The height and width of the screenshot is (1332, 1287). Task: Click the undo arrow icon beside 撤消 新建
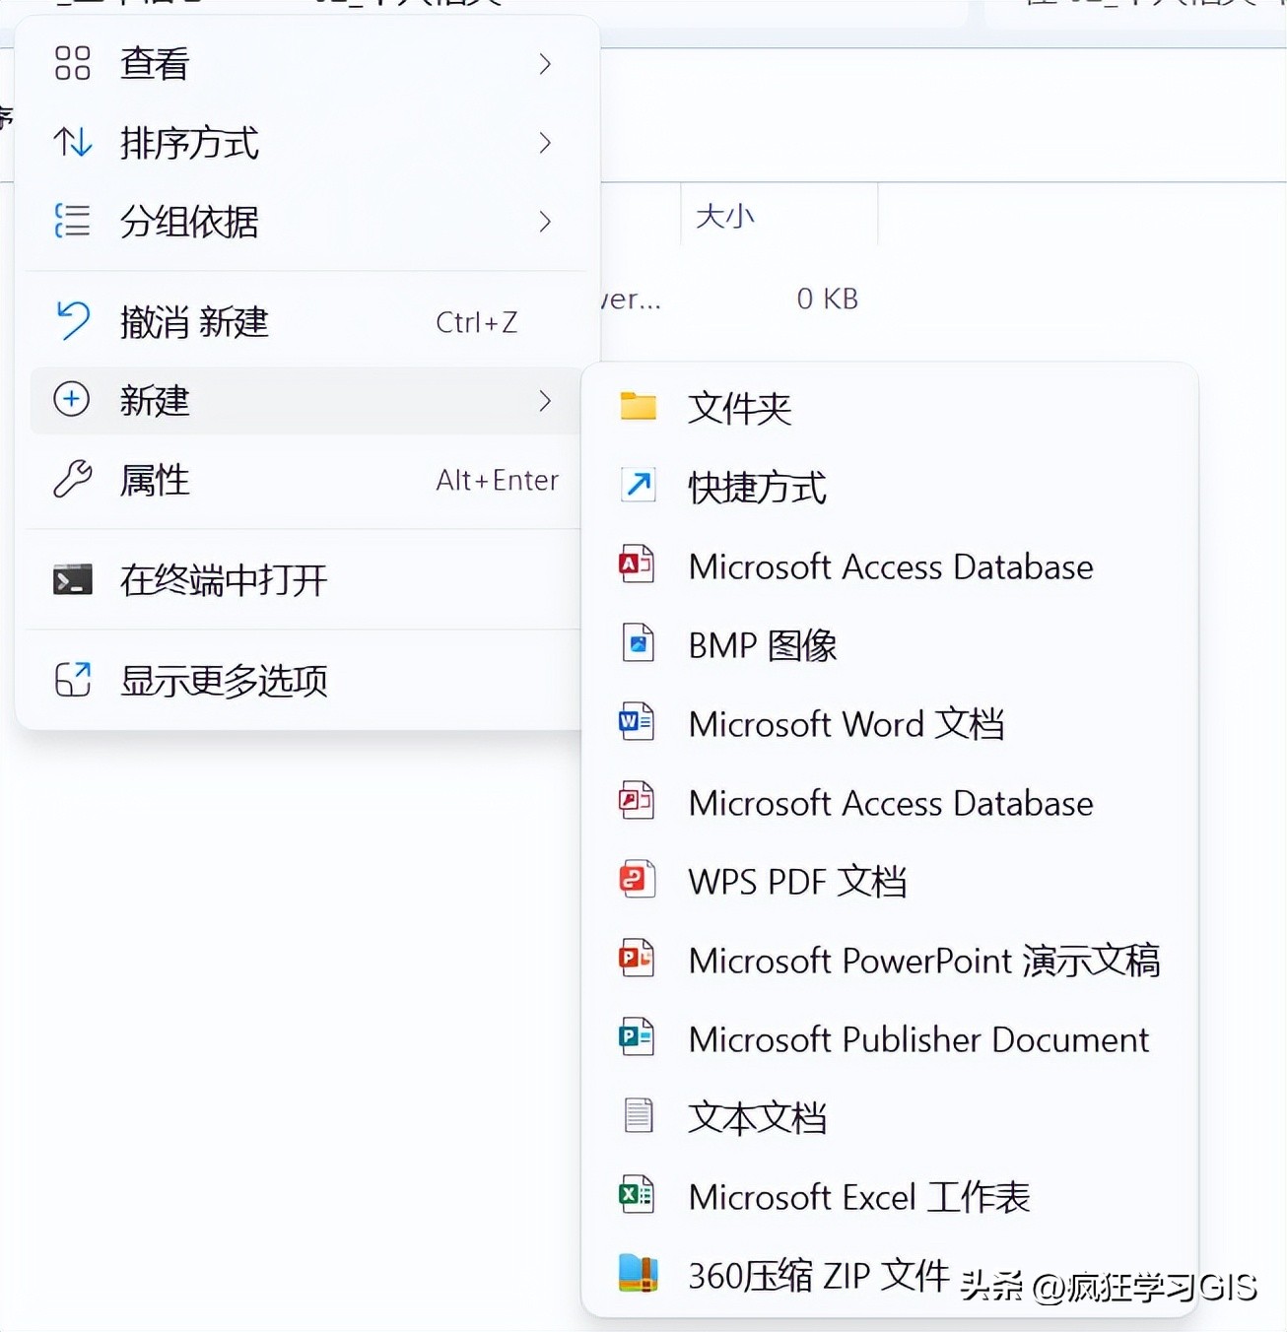72,321
